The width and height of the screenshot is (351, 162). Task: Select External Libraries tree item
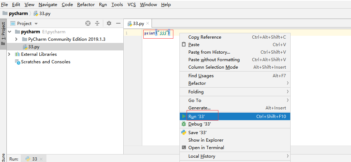coord(65,54)
